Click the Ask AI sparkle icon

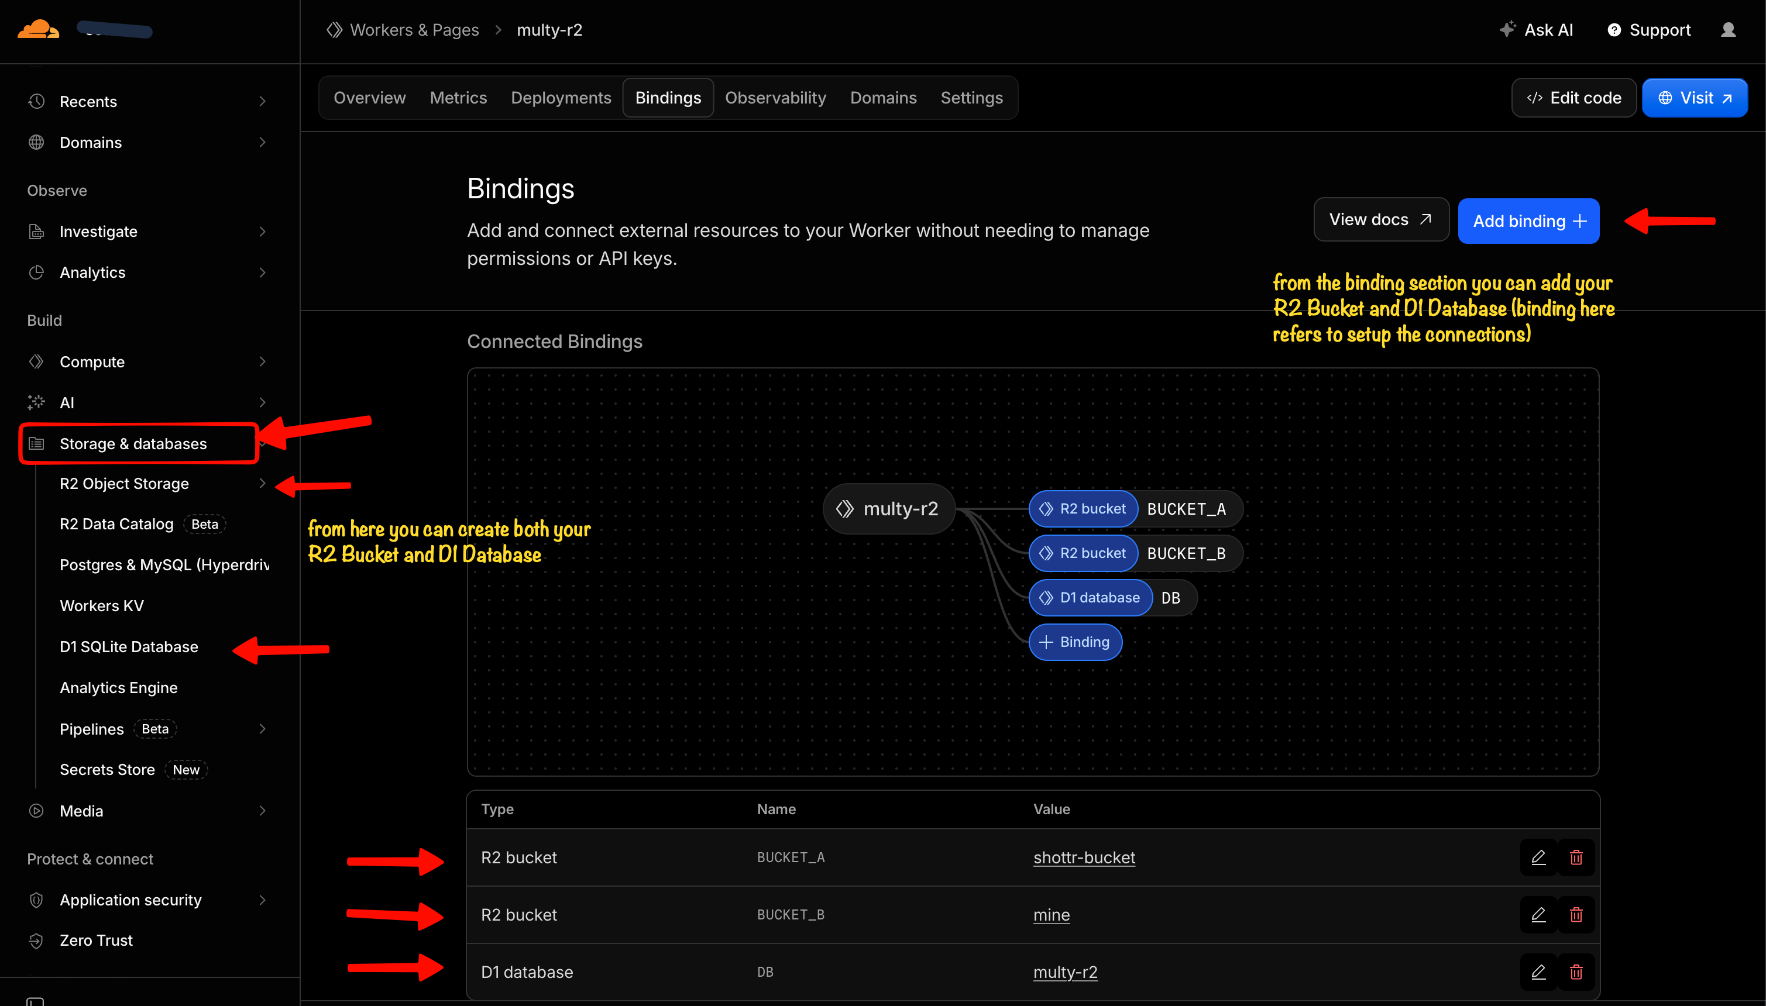(1507, 29)
